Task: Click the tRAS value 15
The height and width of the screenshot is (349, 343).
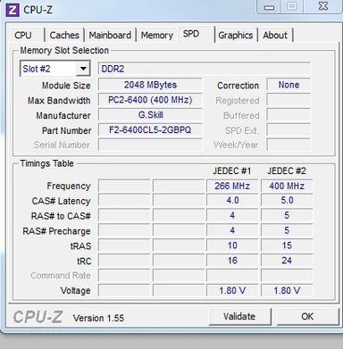Action: coord(287,245)
